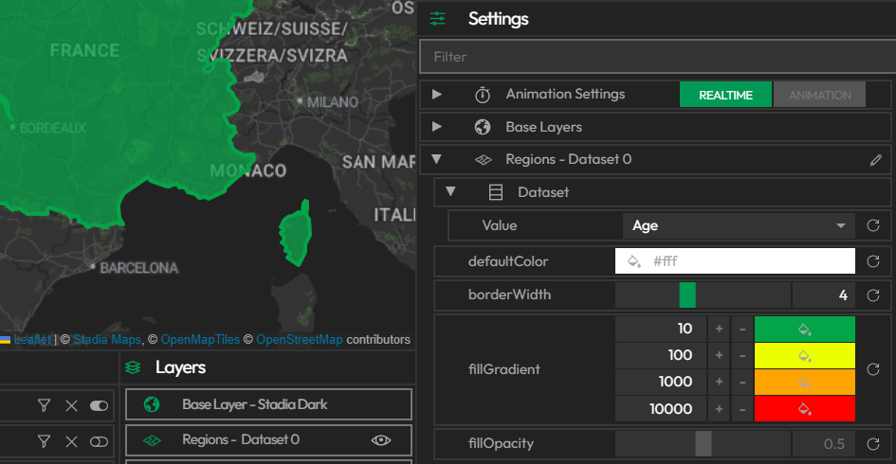The height and width of the screenshot is (464, 896).
Task: Open the red color swatch for 10000
Action: (x=804, y=410)
